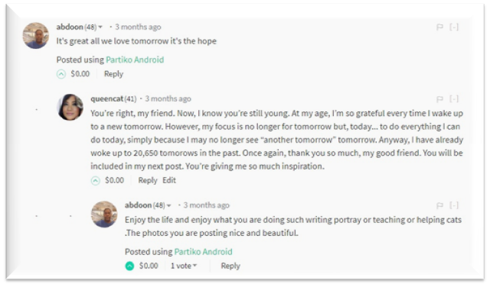490x287 pixels.
Task: Upvote queencat's reply comment
Action: tap(96, 181)
